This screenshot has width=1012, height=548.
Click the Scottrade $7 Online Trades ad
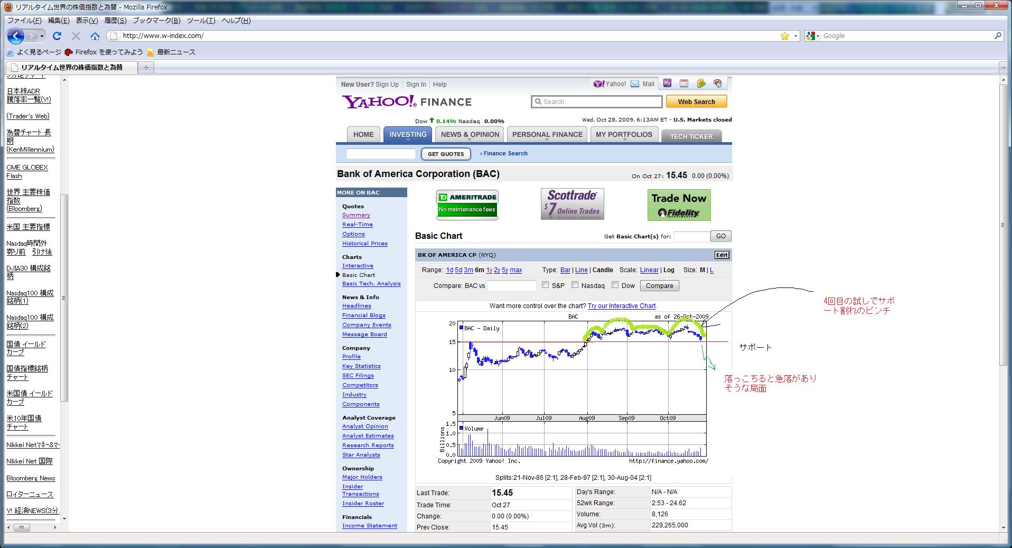tap(573, 204)
